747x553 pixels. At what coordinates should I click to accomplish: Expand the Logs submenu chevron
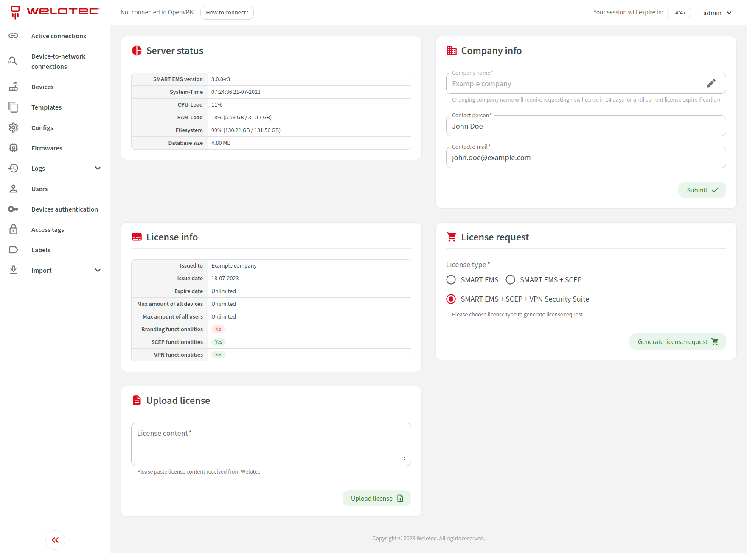98,169
